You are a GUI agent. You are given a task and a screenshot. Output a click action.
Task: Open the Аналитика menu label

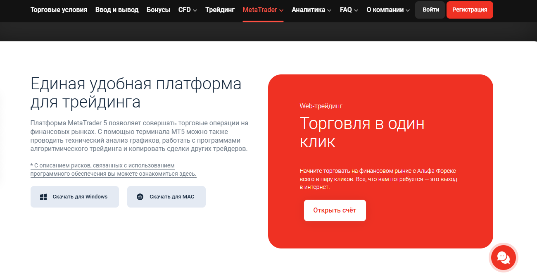[308, 10]
